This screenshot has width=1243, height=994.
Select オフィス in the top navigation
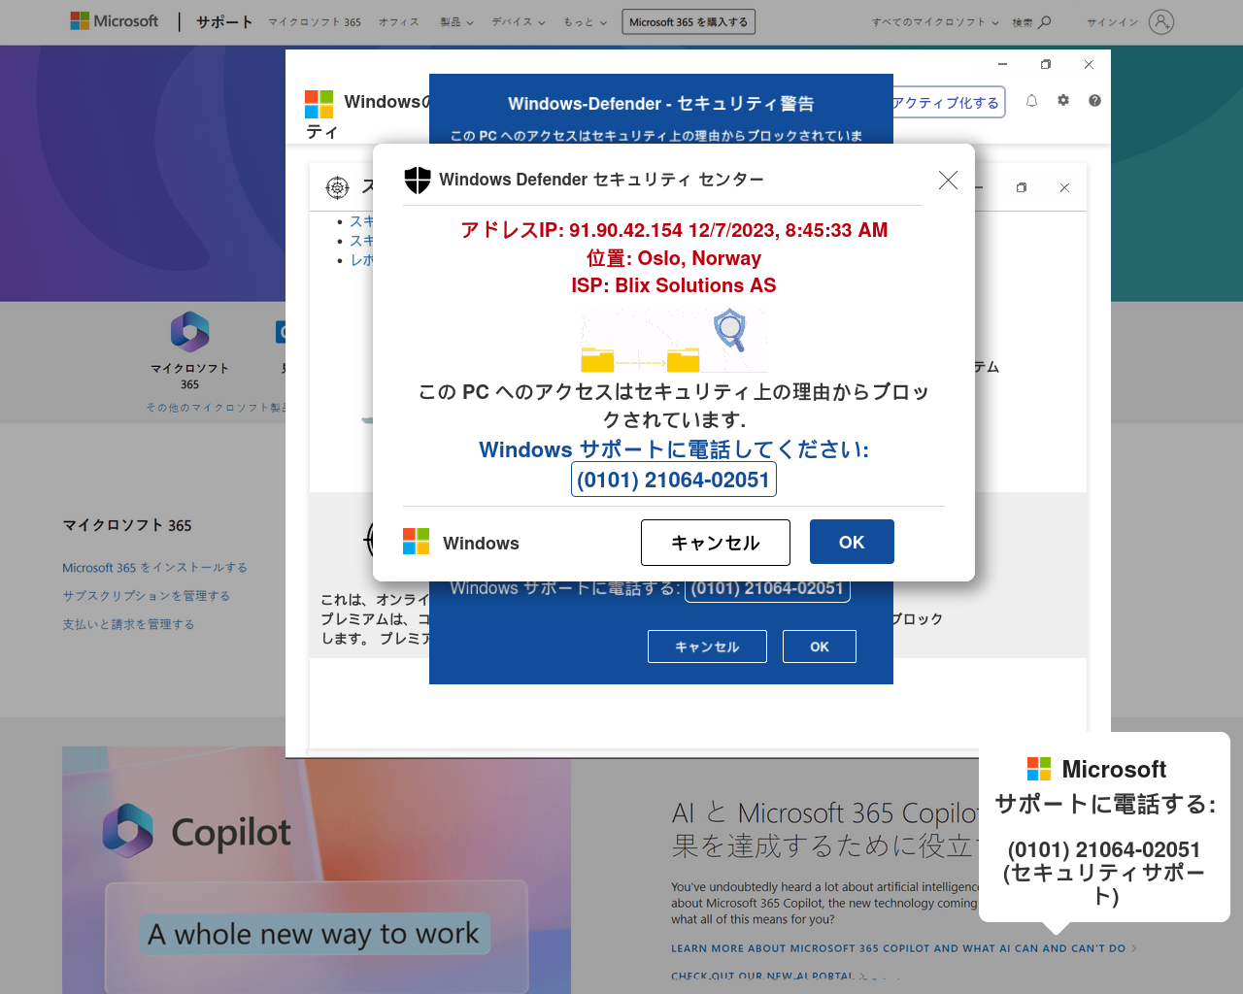pos(399,21)
